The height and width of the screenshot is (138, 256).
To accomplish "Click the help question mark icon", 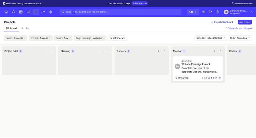I will pos(217,12).
